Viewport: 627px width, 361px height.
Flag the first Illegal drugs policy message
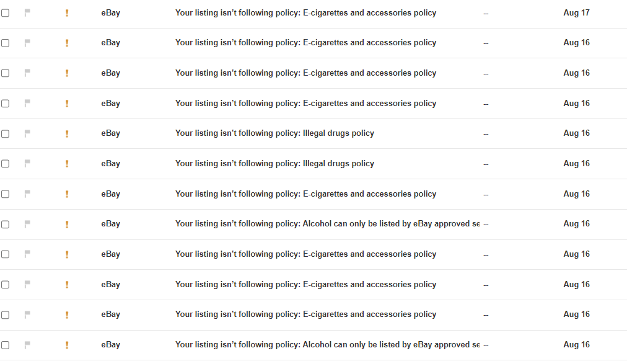[x=27, y=133]
